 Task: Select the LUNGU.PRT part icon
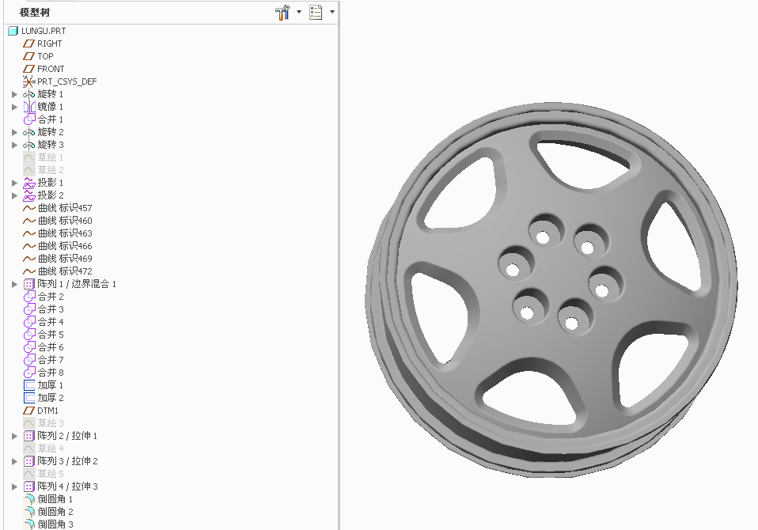pos(13,31)
